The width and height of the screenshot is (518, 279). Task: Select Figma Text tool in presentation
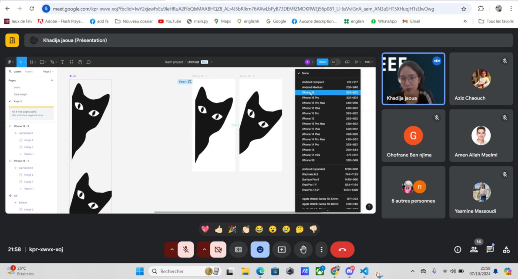(x=62, y=62)
